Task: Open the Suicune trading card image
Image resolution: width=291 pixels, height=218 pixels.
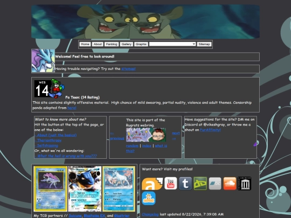Action: pos(50,189)
